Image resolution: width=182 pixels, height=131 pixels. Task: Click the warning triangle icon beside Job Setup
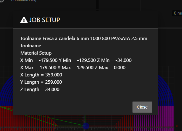click(x=24, y=20)
